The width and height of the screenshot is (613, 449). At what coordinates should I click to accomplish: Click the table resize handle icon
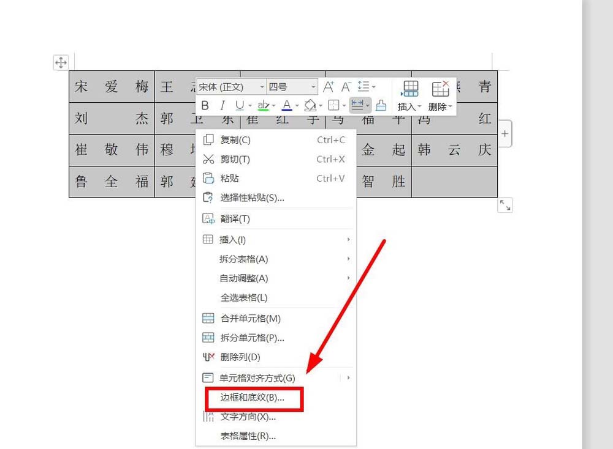(x=505, y=205)
